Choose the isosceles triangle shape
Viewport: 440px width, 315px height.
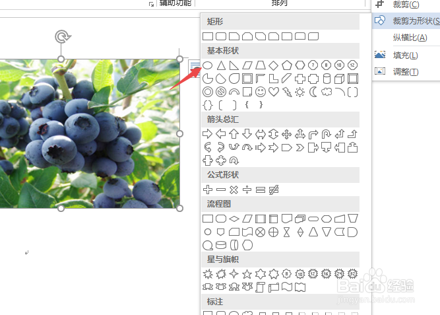click(221, 65)
